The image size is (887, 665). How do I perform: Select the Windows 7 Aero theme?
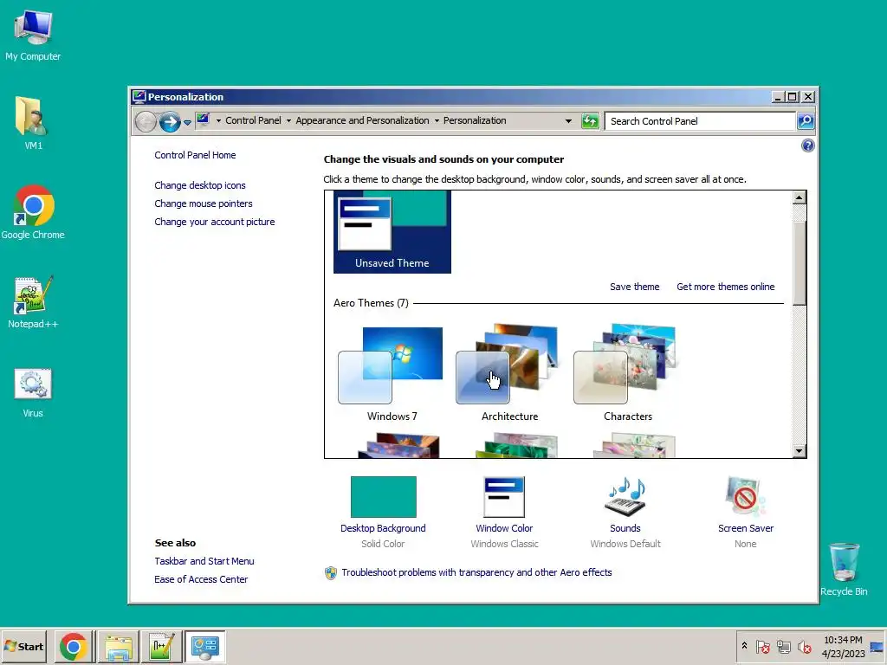coord(392,373)
